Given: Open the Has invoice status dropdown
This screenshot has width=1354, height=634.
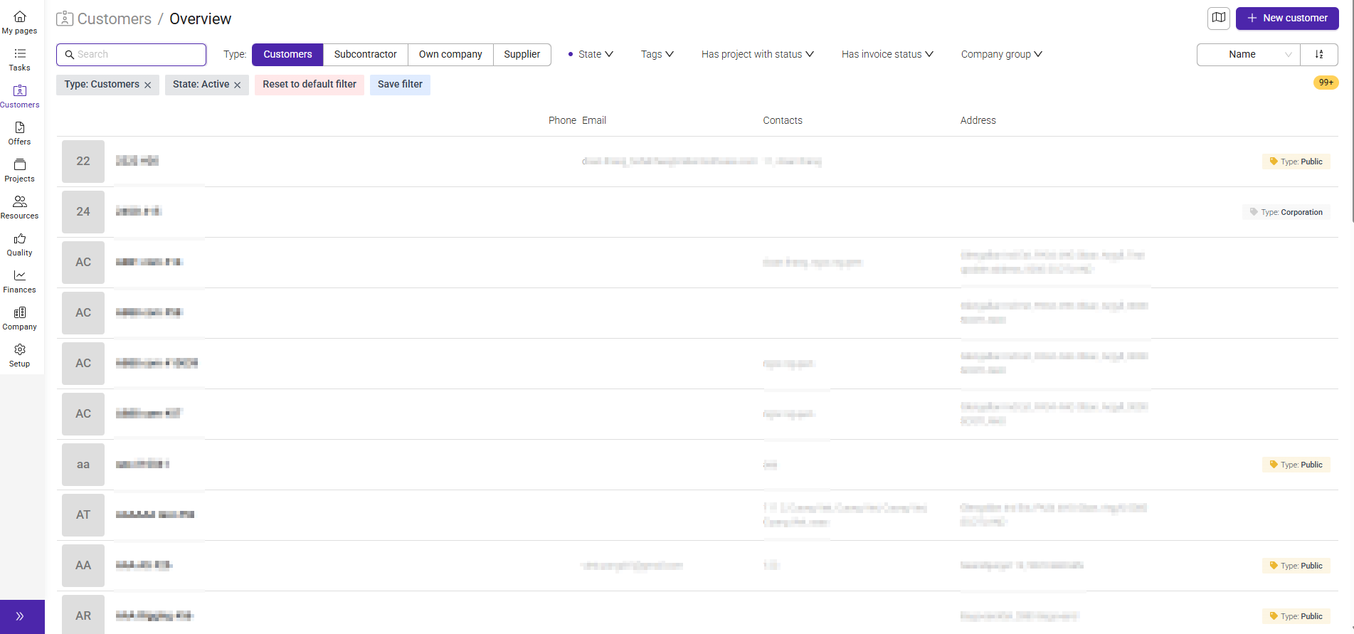Looking at the screenshot, I should click(x=887, y=54).
